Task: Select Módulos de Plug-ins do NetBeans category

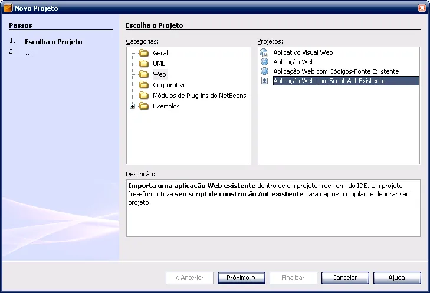Action: click(199, 96)
